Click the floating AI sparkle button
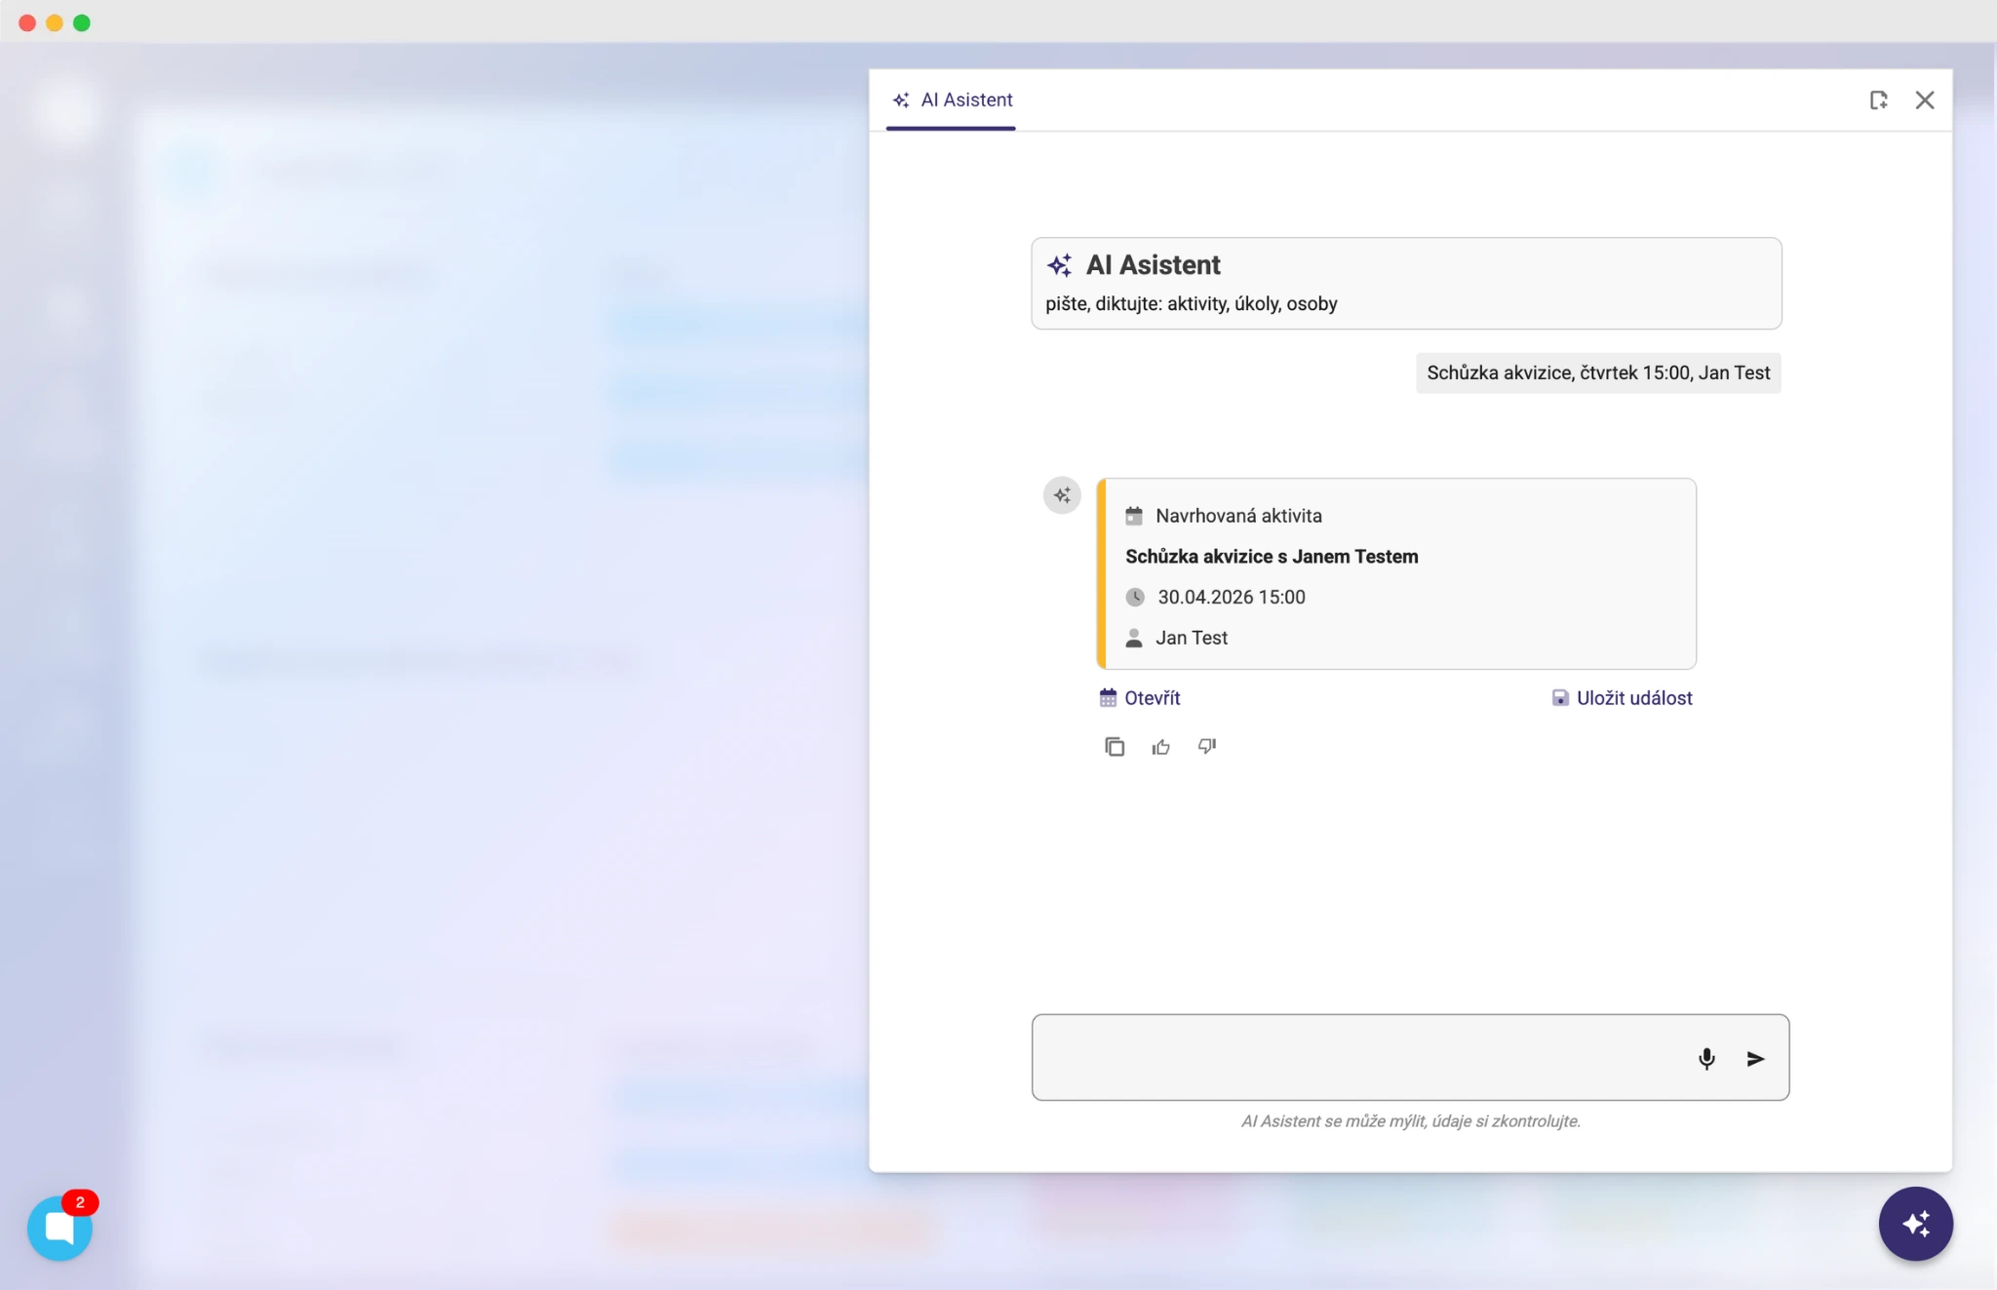1997x1290 pixels. 1915,1224
